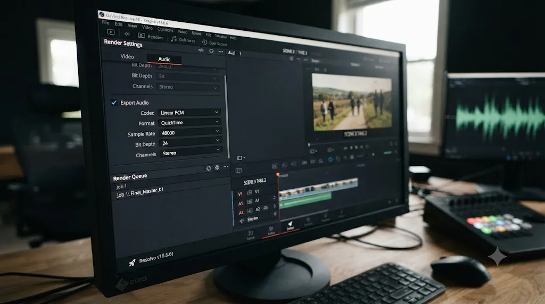Open the Edit menu
This screenshot has height=304, width=545.
point(119,24)
